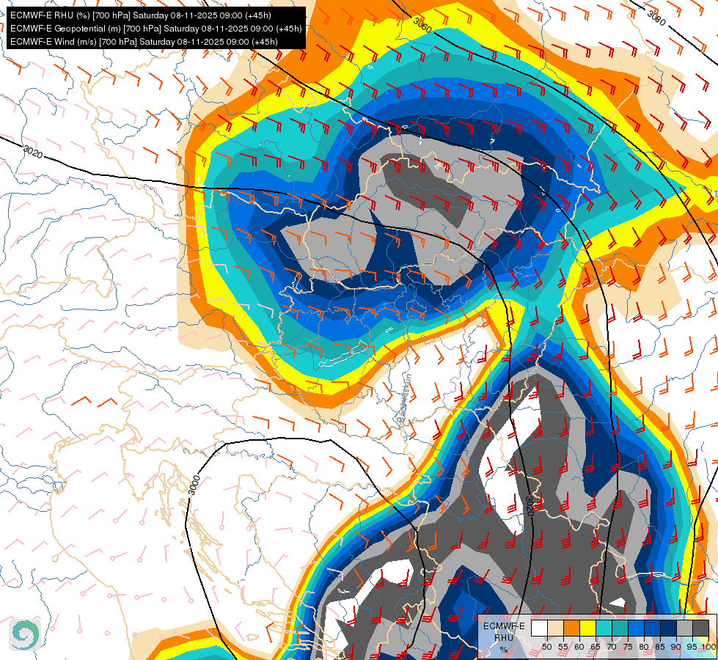The height and width of the screenshot is (660, 718).
Task: Click the 3060 contour label
Action: [422, 25]
